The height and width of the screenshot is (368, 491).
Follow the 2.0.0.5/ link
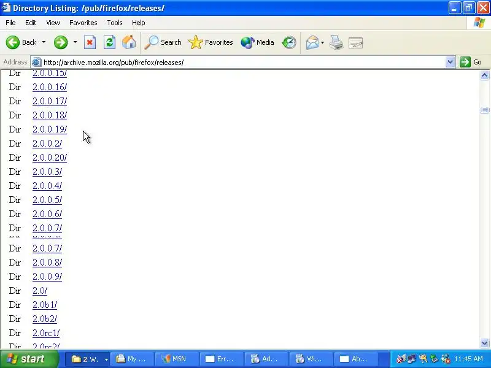(x=47, y=200)
